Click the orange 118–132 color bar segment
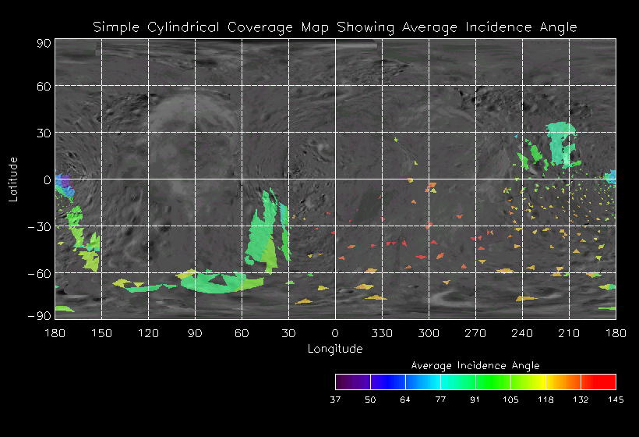 pos(563,382)
